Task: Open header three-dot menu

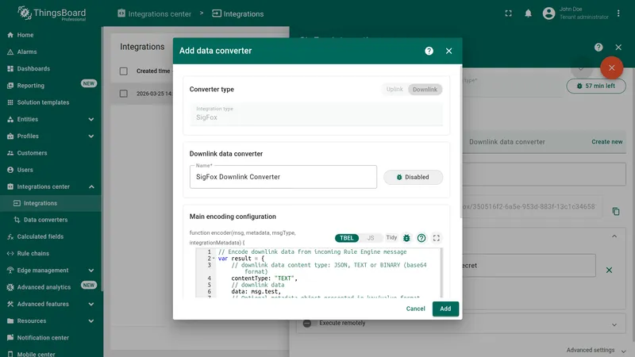Action: [618, 13]
